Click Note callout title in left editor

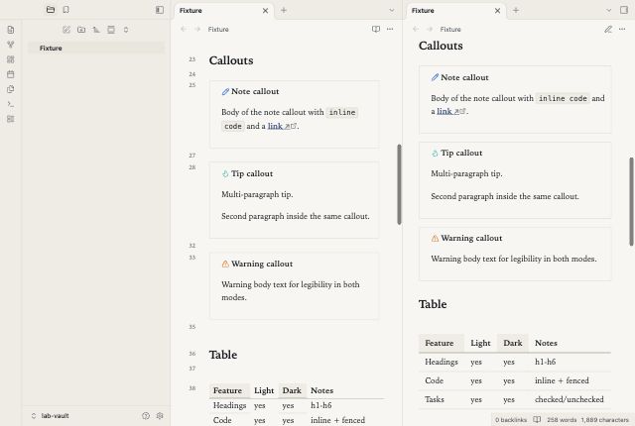point(255,91)
